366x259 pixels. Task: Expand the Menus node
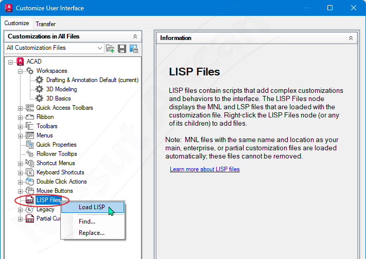[x=20, y=136]
